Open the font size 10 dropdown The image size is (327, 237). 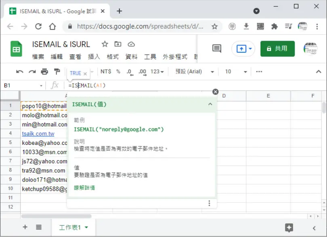236,72
